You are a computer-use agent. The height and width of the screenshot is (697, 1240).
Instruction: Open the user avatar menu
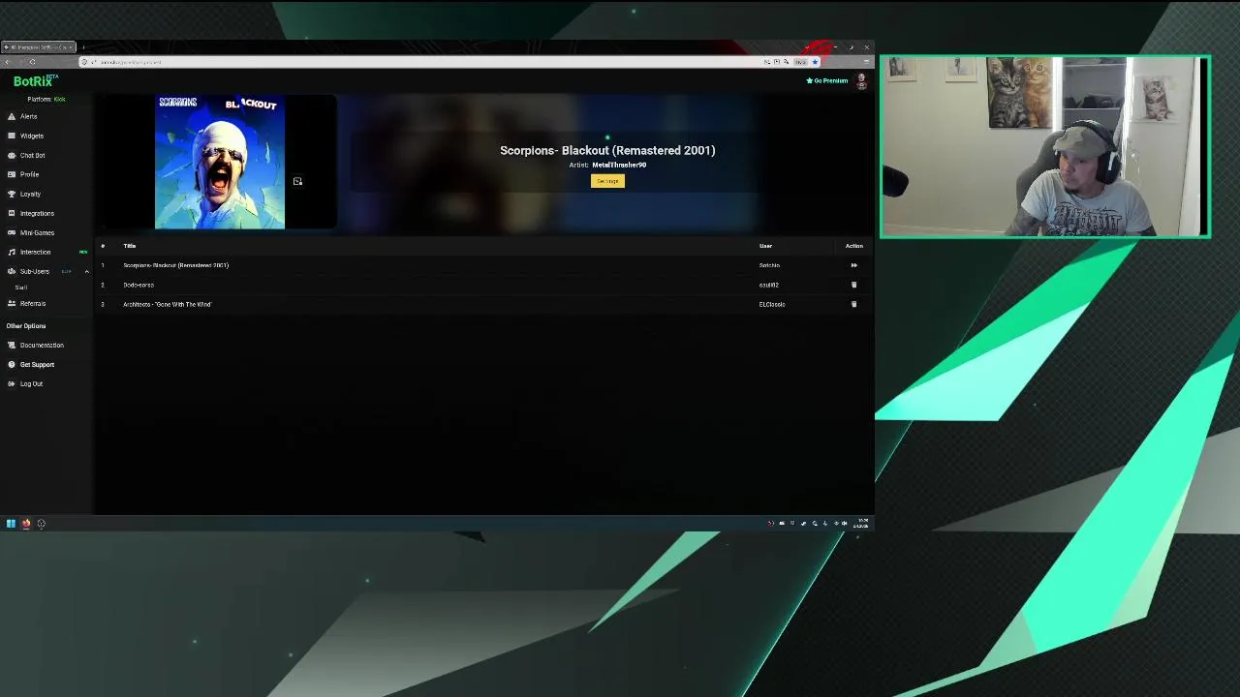861,81
